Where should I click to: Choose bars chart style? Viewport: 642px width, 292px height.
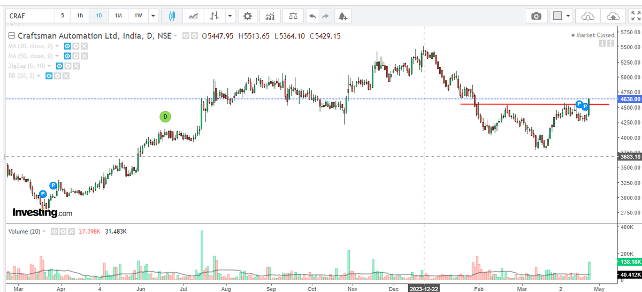click(x=215, y=16)
